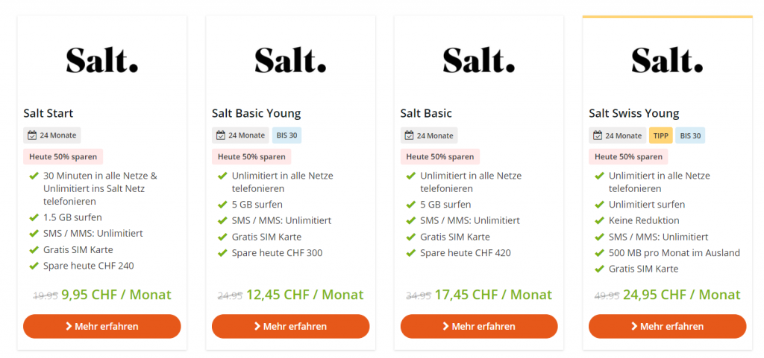Click the calendar icon on Salt Basic's 24 Monate badge
This screenshot has height=358, width=764.
(x=409, y=135)
